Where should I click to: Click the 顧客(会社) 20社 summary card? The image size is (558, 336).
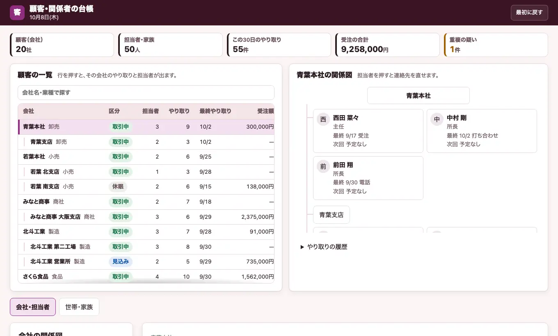(62, 45)
